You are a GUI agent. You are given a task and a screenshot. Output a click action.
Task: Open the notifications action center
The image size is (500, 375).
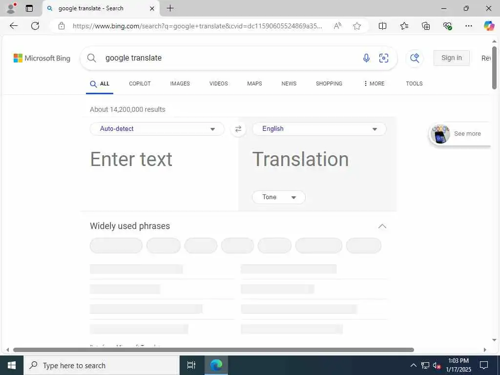click(484, 365)
